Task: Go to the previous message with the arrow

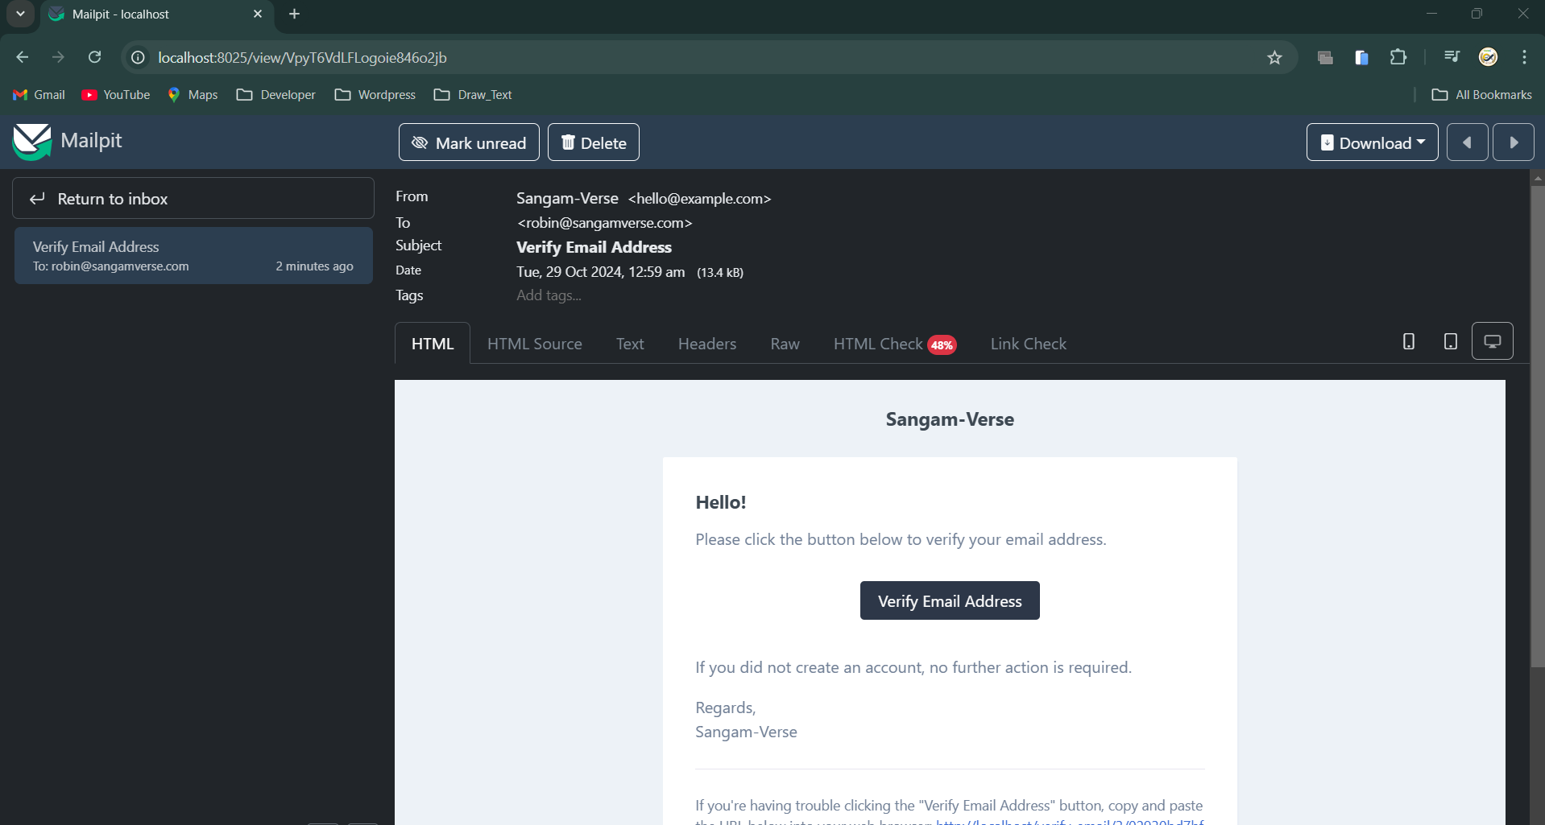Action: (x=1468, y=142)
